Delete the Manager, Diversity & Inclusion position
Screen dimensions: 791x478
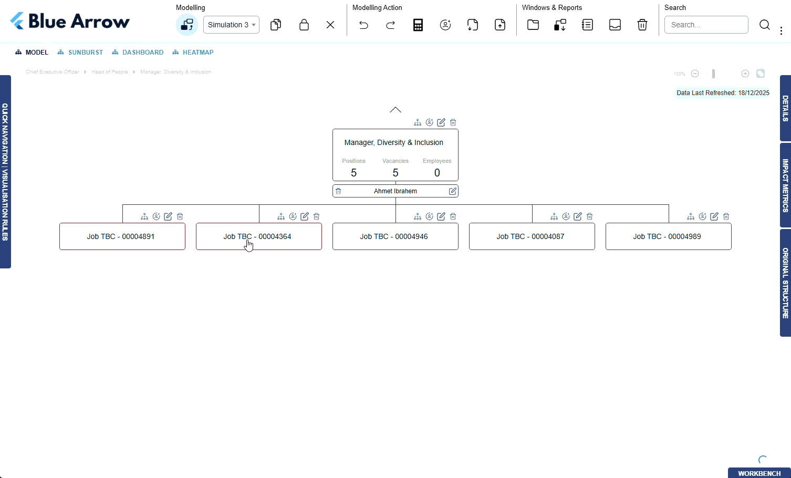pos(453,122)
